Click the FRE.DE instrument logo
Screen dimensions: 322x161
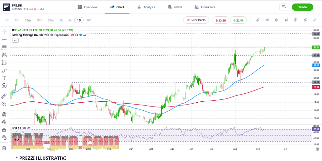pyautogui.click(x=6, y=7)
